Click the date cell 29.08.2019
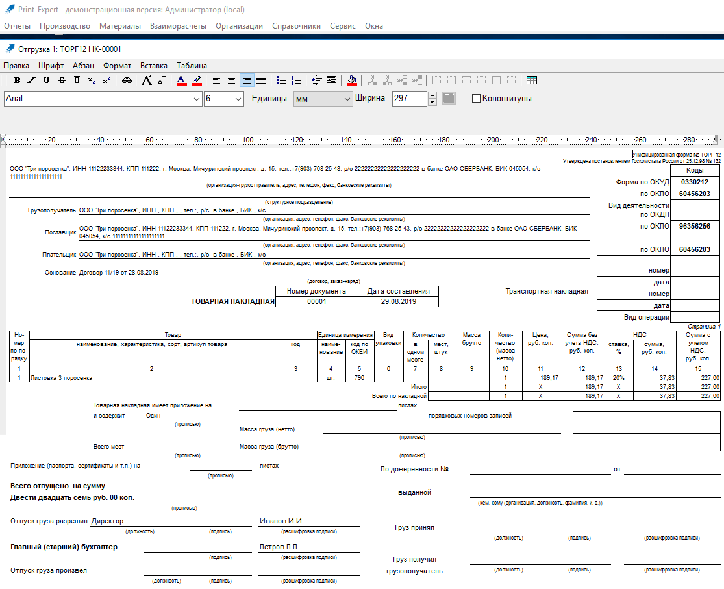 point(399,302)
